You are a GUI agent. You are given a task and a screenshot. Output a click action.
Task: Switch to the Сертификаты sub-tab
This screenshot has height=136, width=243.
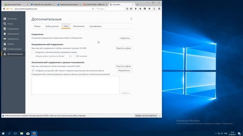pyautogui.click(x=95, y=26)
